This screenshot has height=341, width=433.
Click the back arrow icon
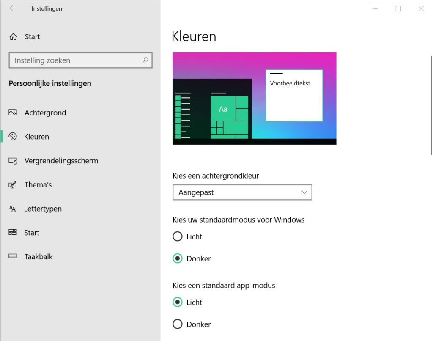pyautogui.click(x=13, y=8)
